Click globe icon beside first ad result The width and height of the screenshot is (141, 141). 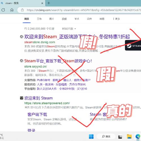tap(21, 37)
